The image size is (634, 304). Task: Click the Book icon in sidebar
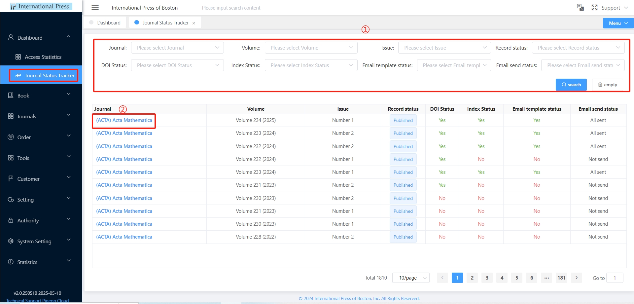click(11, 95)
